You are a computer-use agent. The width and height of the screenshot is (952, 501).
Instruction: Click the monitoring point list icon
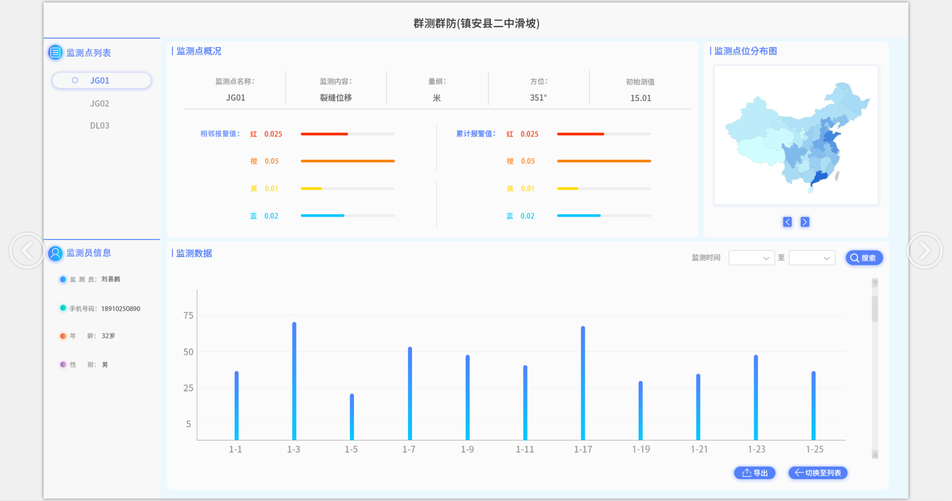pos(55,52)
